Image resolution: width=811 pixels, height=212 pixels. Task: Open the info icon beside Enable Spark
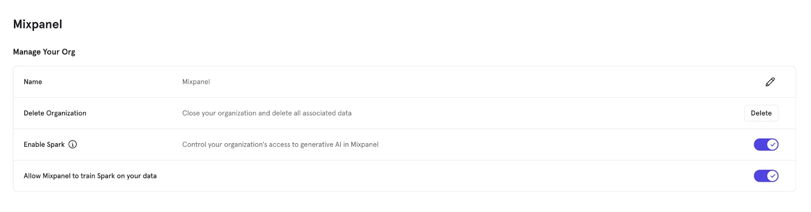pos(72,144)
